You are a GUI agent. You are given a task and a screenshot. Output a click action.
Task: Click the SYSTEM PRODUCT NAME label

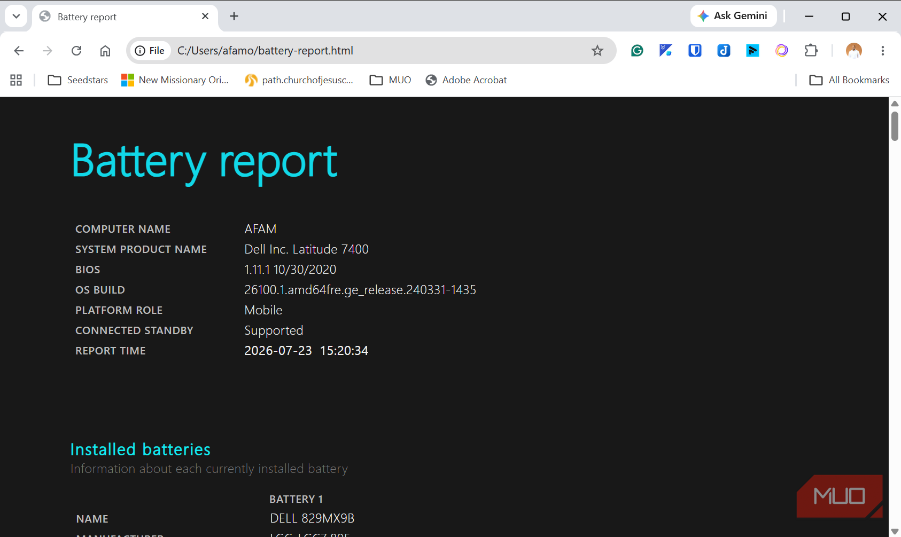click(x=141, y=249)
